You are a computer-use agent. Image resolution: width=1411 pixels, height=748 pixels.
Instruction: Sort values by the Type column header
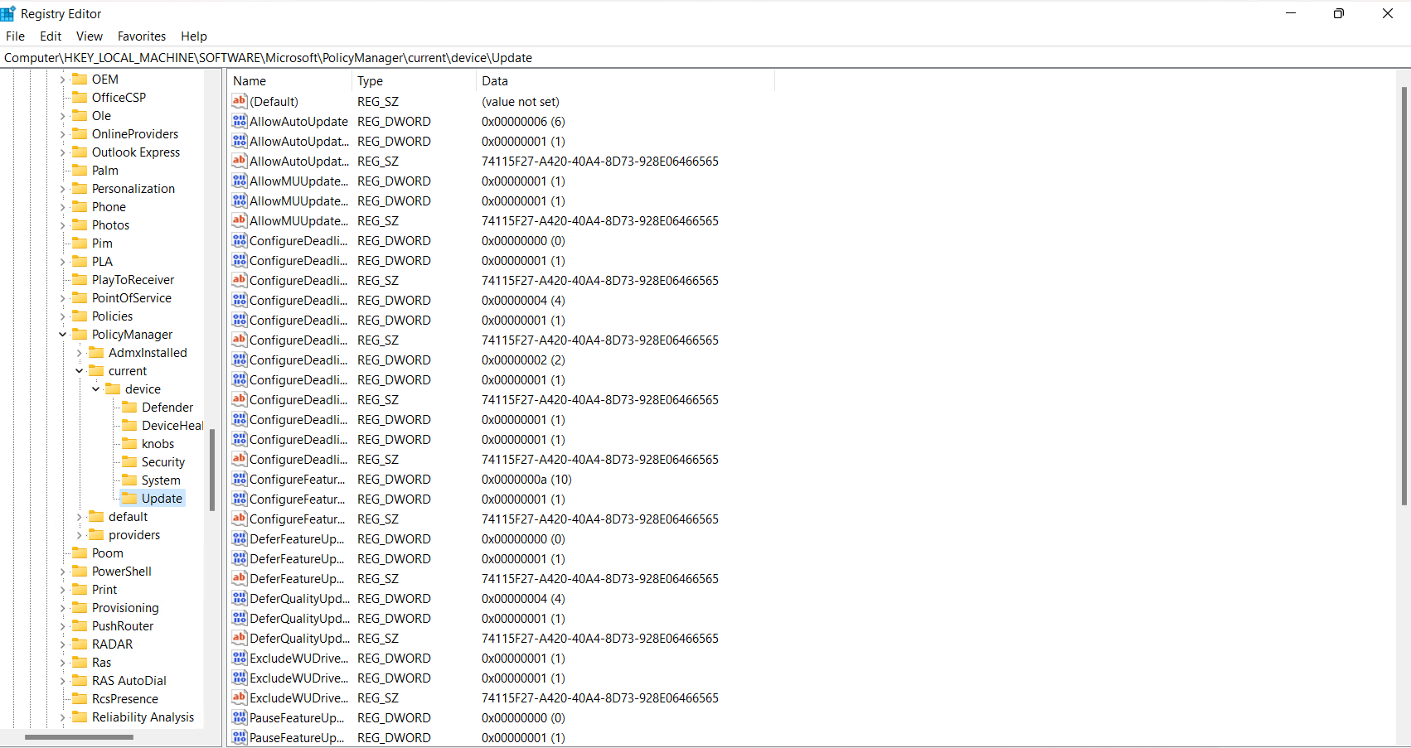(x=414, y=81)
